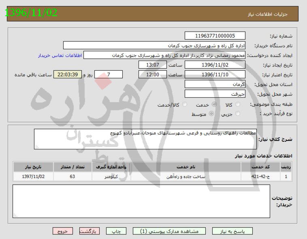Open مشاهده مدارک پیوستی (1) button
307x239 pixels.
click(x=169, y=231)
